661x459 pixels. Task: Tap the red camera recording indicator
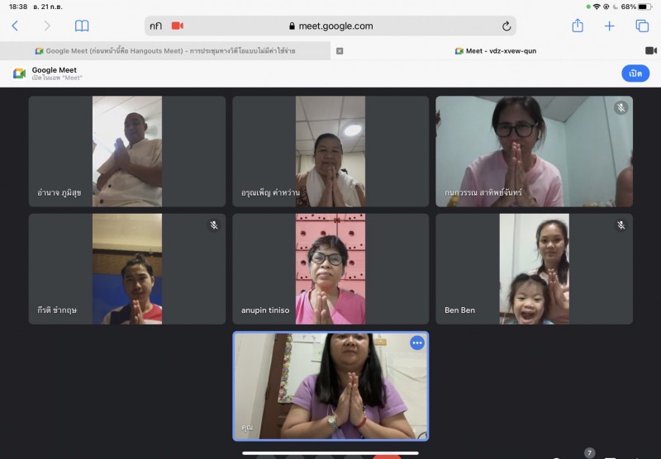pos(177,26)
